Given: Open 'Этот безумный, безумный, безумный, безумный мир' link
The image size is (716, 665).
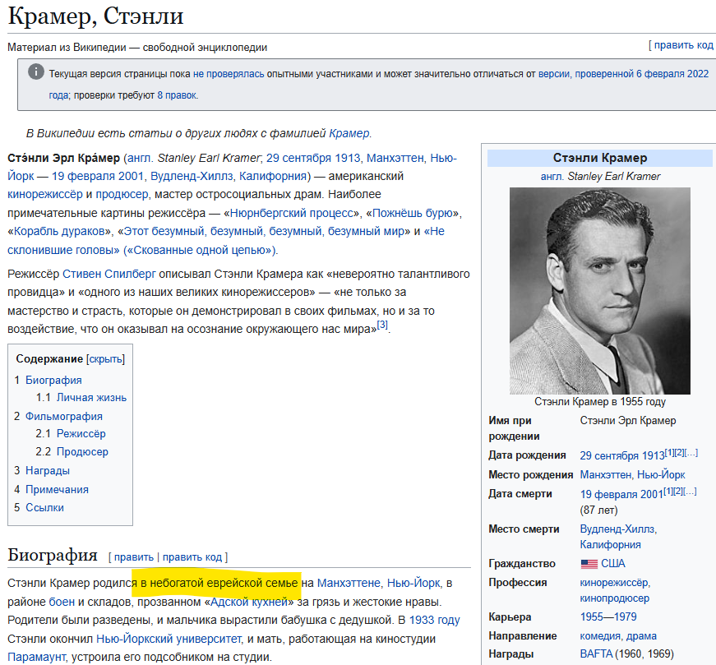Looking at the screenshot, I should click(x=264, y=232).
